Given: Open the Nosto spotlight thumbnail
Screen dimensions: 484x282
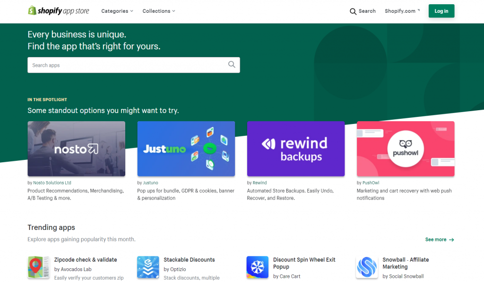Looking at the screenshot, I should (x=76, y=149).
